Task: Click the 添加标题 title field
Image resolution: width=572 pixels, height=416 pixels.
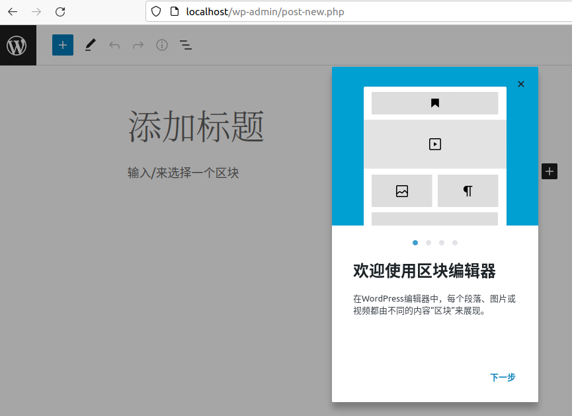Action: (196, 126)
